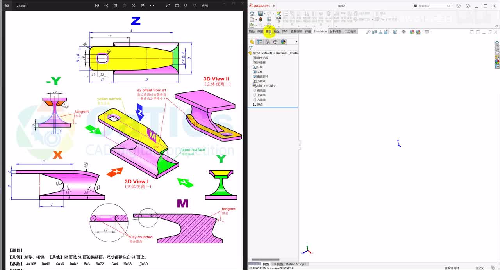Select 方程式 in the feature tree
Viewport: 500px width, 270px height.
259,81
